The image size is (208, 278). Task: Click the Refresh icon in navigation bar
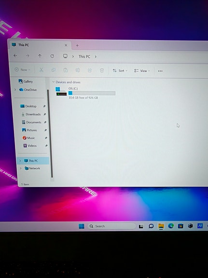click(52, 56)
